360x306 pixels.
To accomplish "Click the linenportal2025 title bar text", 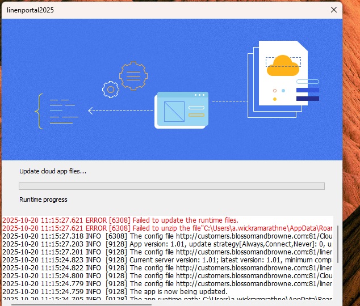I will [x=30, y=10].
